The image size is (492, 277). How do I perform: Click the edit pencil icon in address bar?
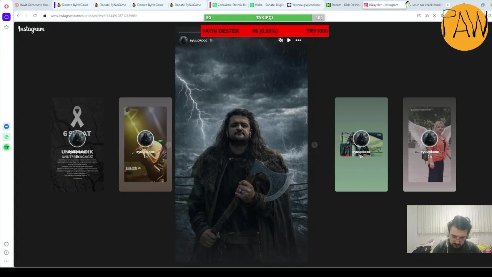pos(419,16)
